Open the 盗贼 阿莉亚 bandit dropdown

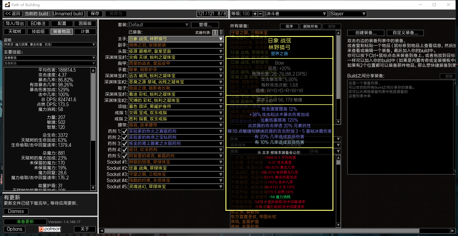coord(50,45)
